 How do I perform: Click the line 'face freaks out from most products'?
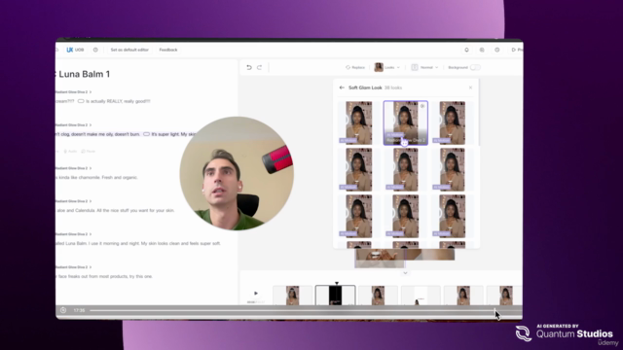(x=104, y=276)
